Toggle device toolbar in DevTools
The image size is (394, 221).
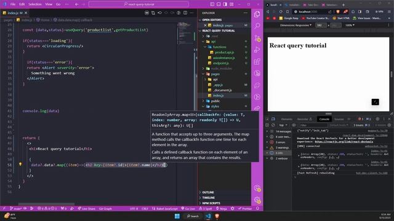point(273,119)
